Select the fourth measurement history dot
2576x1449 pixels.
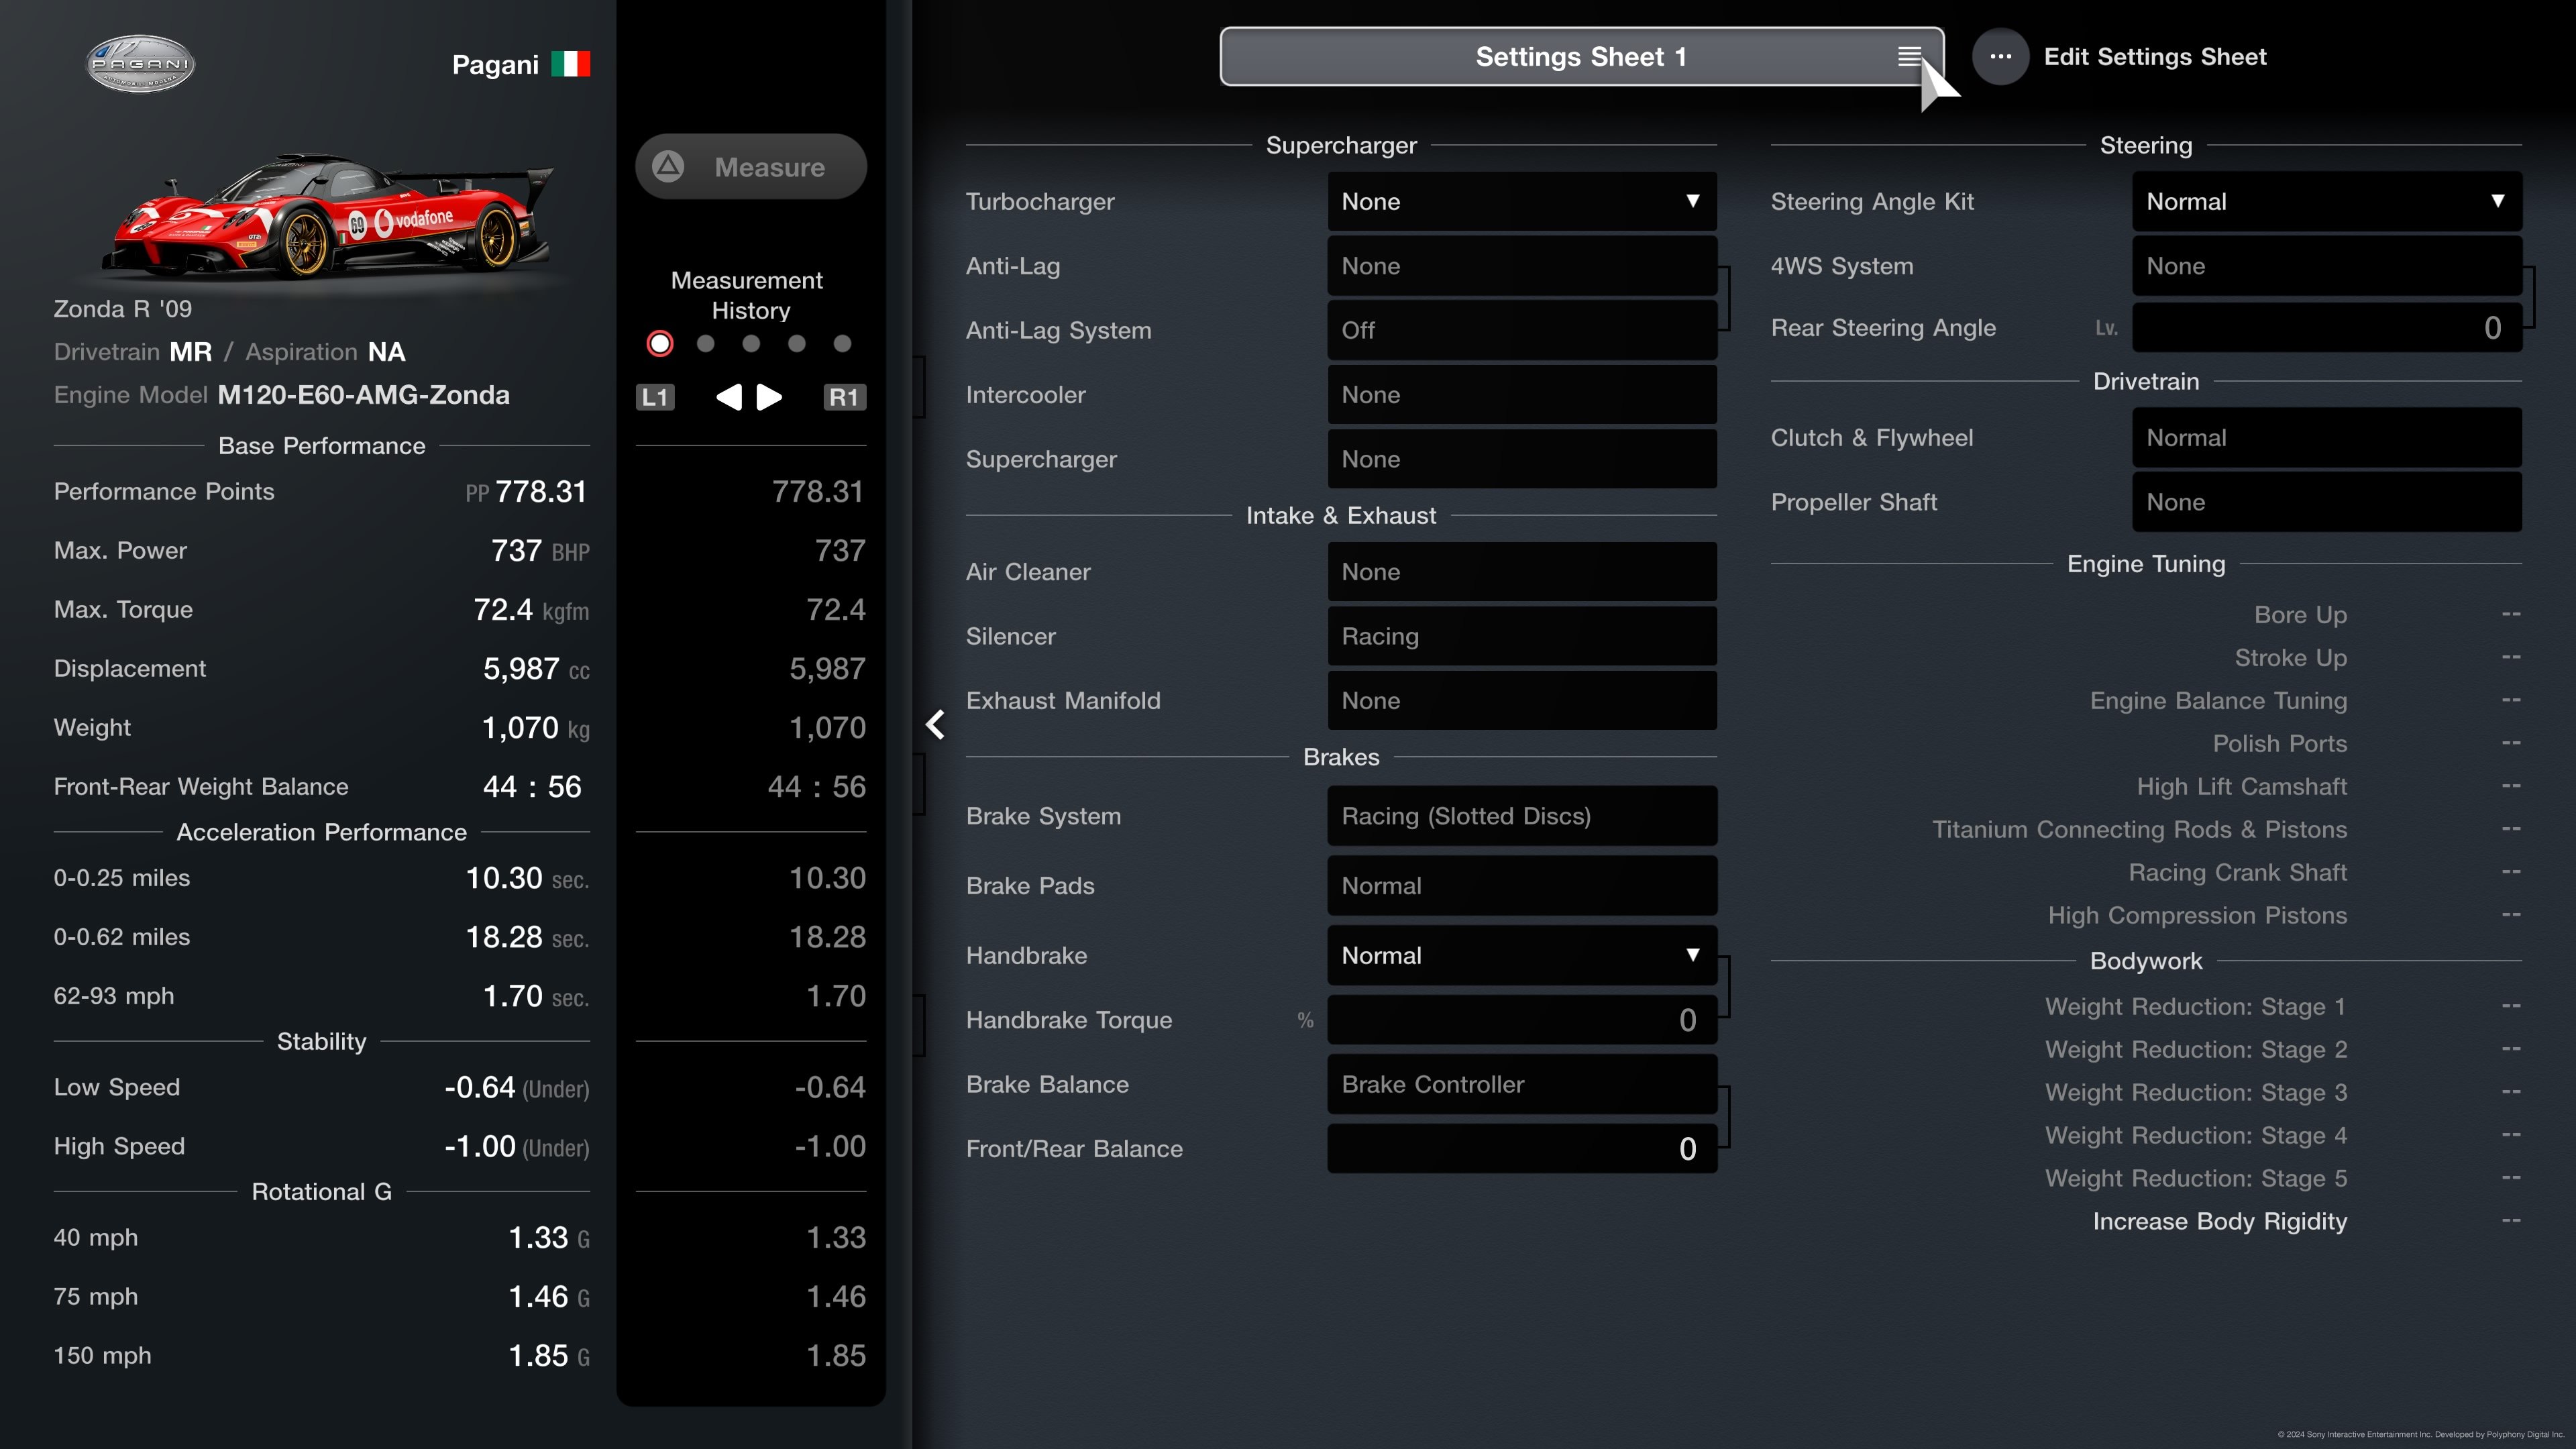point(797,344)
